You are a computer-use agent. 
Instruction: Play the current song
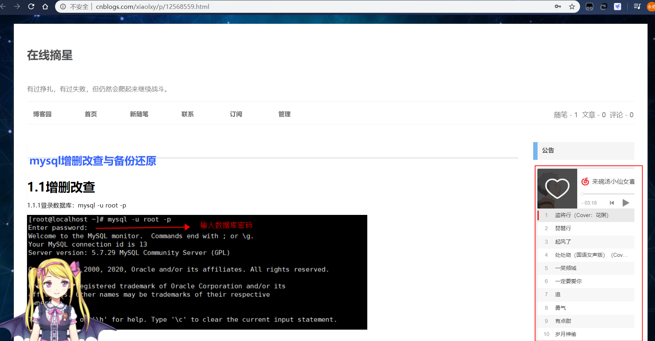626,203
